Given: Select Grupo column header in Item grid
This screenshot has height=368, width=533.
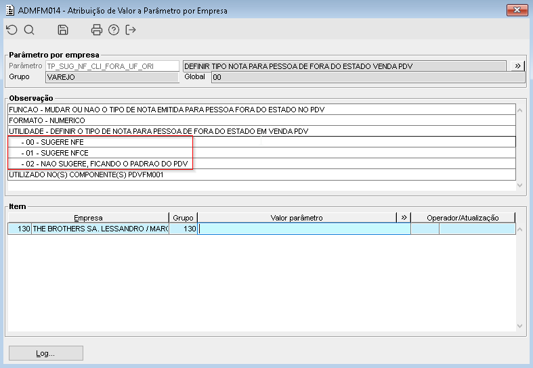Looking at the screenshot, I should coord(183,218).
